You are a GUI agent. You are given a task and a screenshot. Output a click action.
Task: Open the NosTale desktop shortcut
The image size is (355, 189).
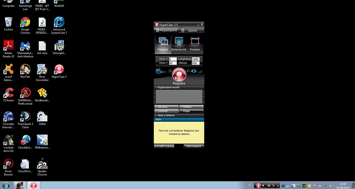(25, 71)
